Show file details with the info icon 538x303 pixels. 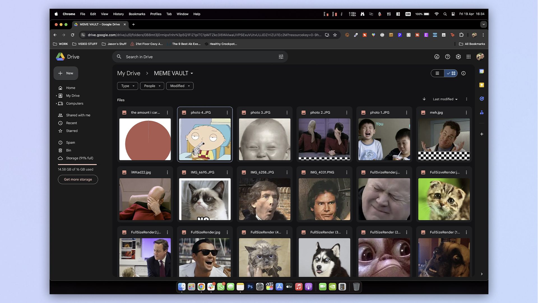(463, 73)
